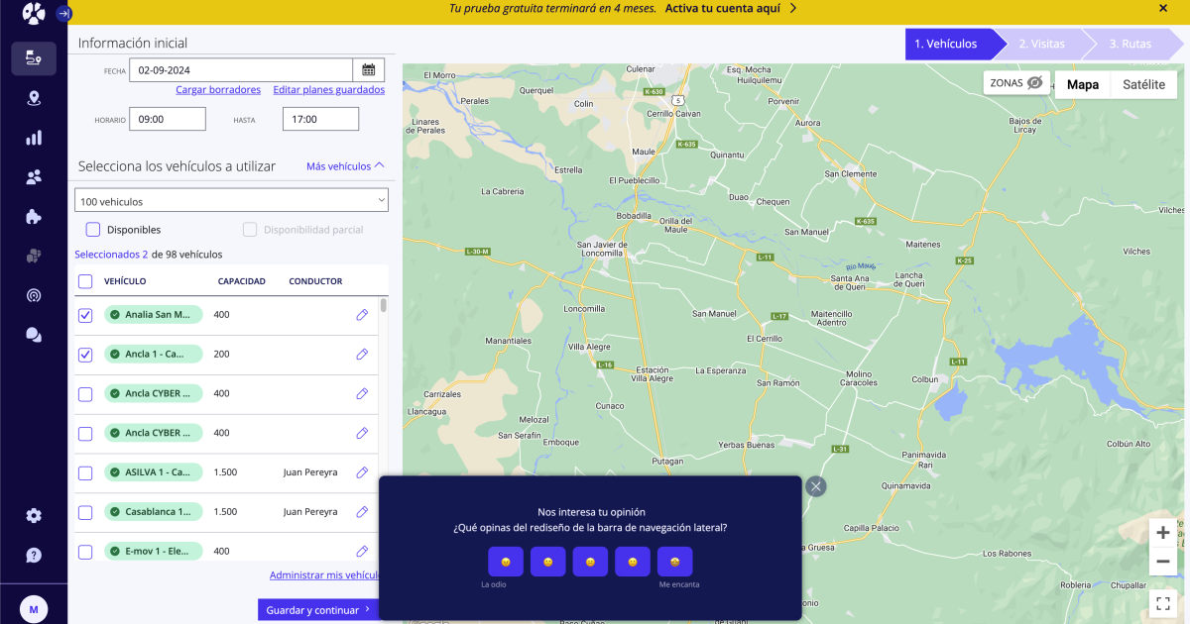This screenshot has width=1190, height=624.
Task: Edit the Ancla 1 vehicle with pencil icon
Action: pos(361,354)
